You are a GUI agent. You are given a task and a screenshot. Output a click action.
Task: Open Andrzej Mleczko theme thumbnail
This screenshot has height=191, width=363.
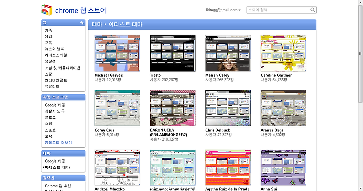(x=117, y=168)
